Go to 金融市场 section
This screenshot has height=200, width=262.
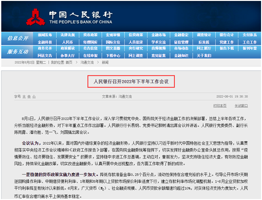tap(159, 35)
